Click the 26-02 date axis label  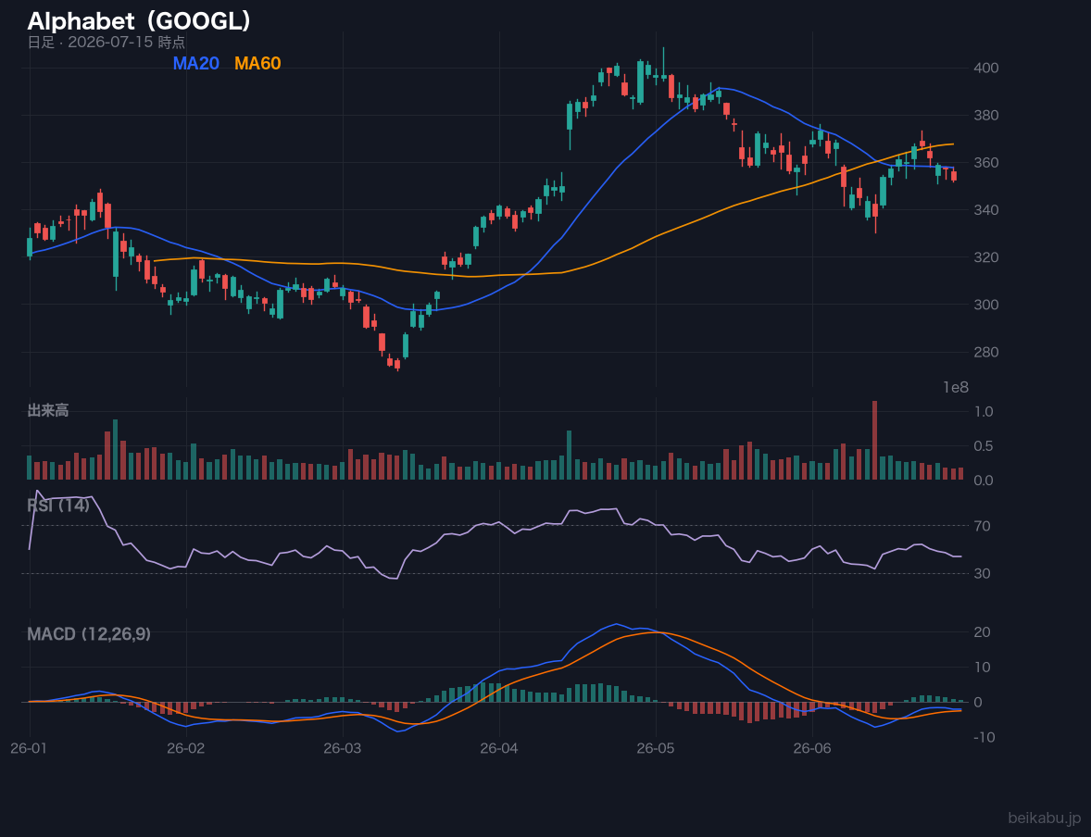coord(186,749)
